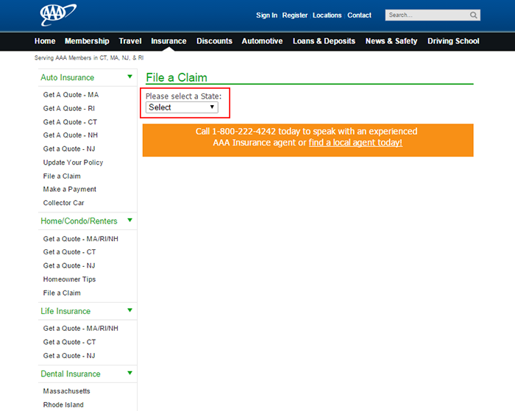Open the Sign In link

pos(266,15)
